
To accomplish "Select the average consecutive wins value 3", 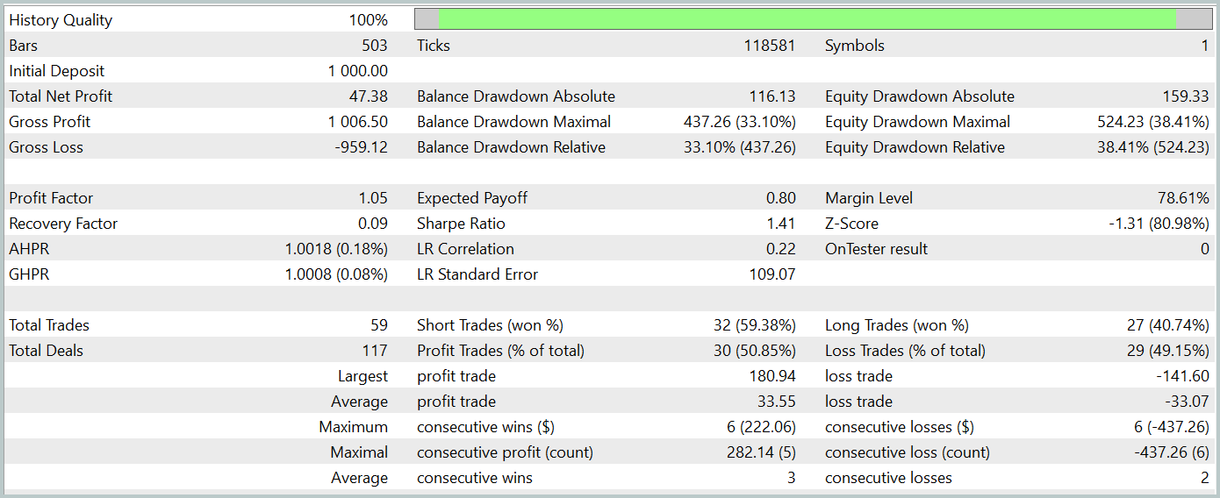I will pyautogui.click(x=791, y=478).
